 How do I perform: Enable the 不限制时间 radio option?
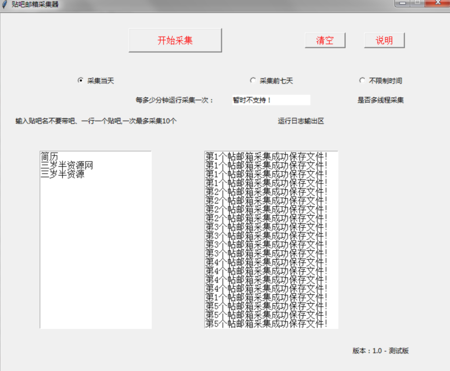pos(362,81)
